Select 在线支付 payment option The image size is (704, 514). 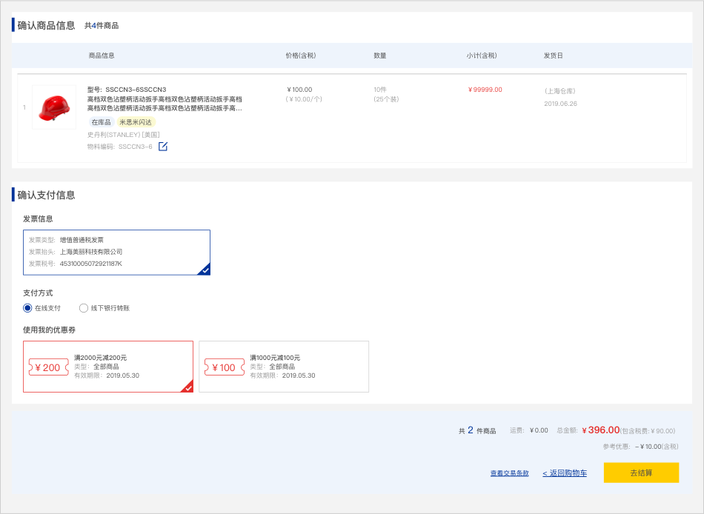(28, 308)
